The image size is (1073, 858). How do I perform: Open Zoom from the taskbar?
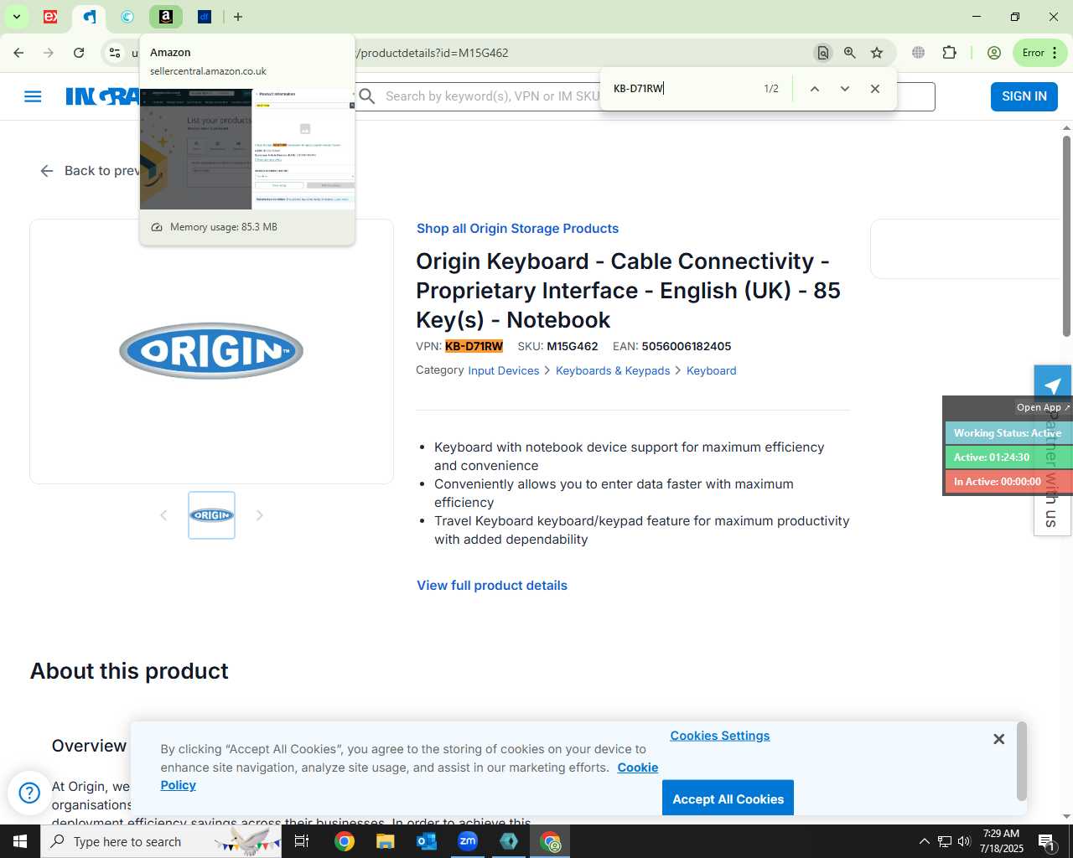point(468,841)
